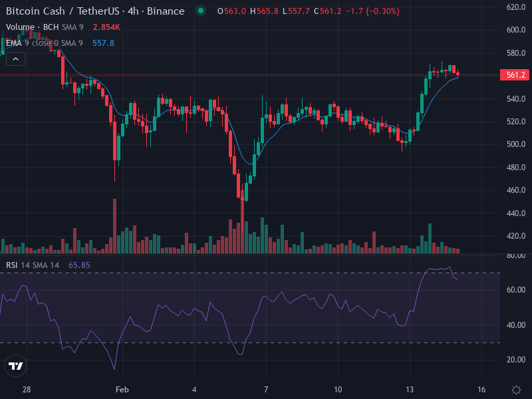Click the purple RSI value 65.85

(x=78, y=264)
